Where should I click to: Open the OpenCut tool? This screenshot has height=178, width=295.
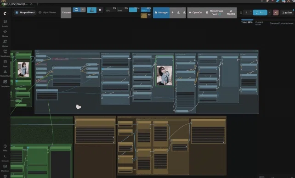(x=196, y=12)
